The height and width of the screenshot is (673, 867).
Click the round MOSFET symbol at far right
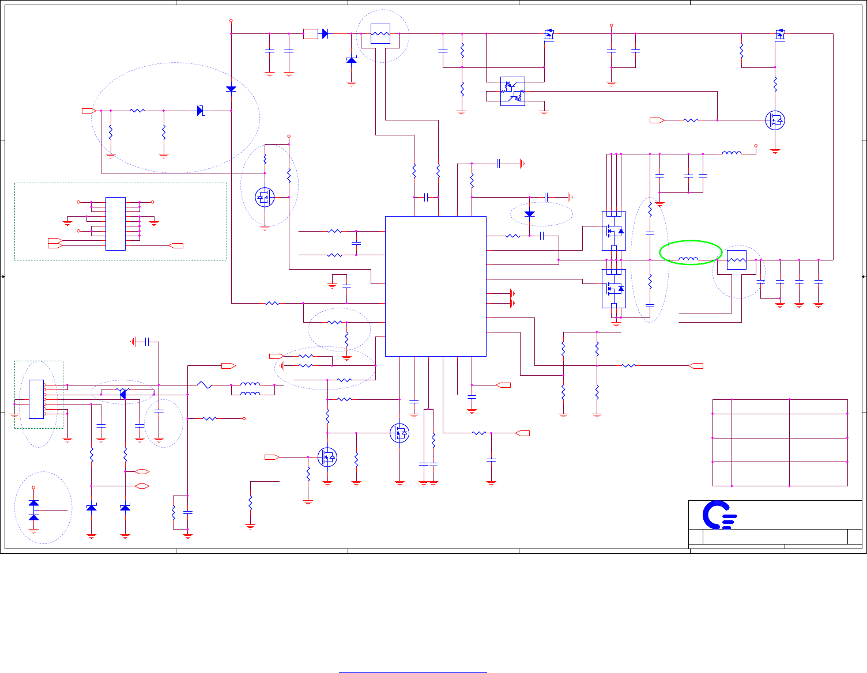point(775,120)
